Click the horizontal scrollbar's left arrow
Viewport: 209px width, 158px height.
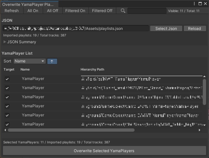coord(5,130)
